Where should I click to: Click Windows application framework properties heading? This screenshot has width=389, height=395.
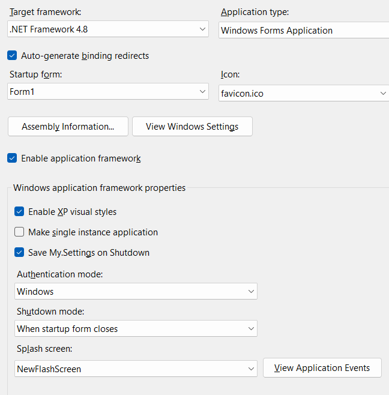99,188
